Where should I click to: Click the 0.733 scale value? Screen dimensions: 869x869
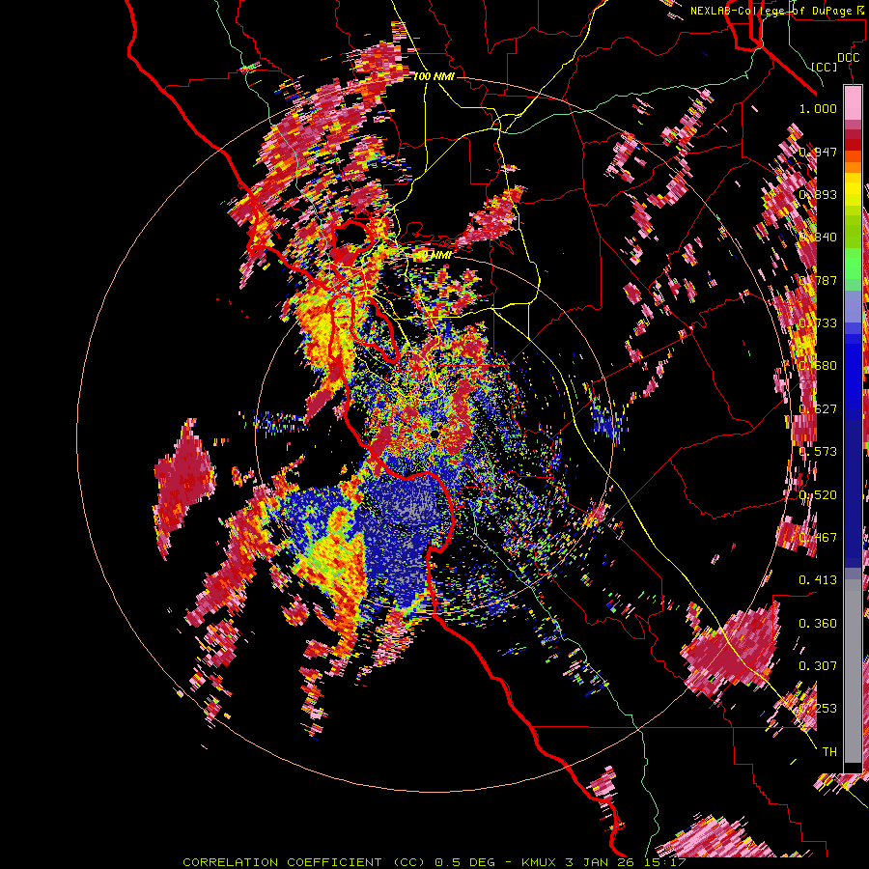tap(818, 323)
